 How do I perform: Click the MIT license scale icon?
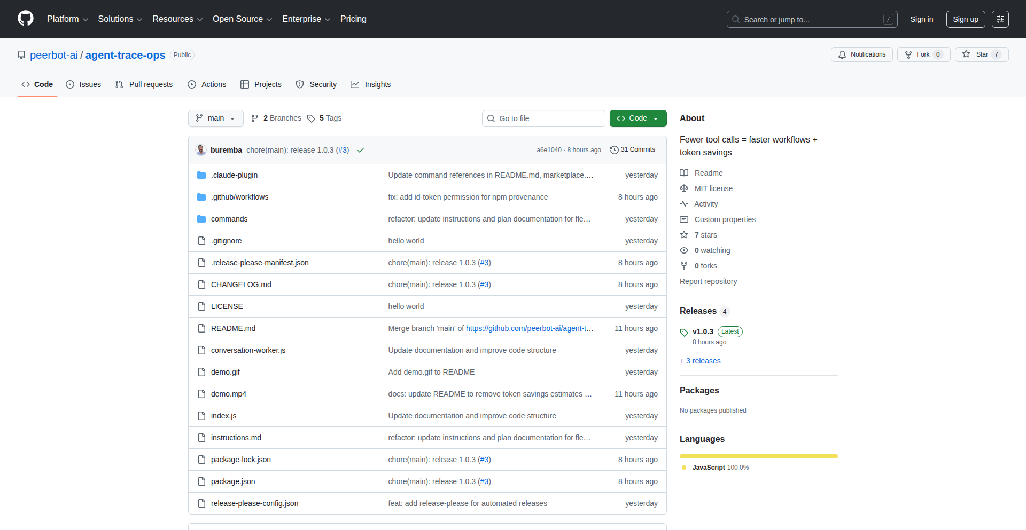point(684,188)
